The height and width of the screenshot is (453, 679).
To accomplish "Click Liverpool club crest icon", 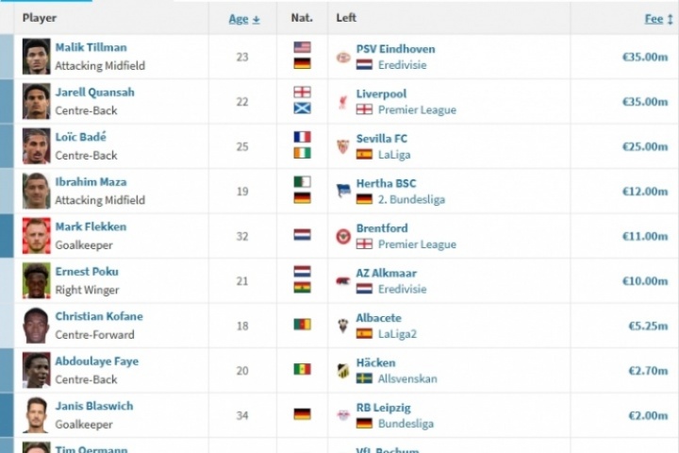I will pyautogui.click(x=343, y=102).
